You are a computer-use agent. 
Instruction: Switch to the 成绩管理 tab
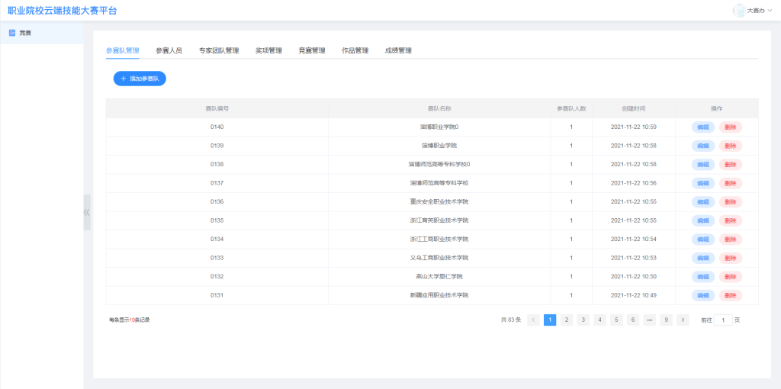click(x=398, y=50)
